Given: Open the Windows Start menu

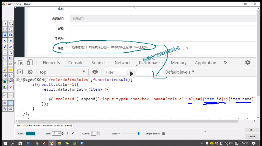Looking at the screenshot, I should [x=5, y=143].
